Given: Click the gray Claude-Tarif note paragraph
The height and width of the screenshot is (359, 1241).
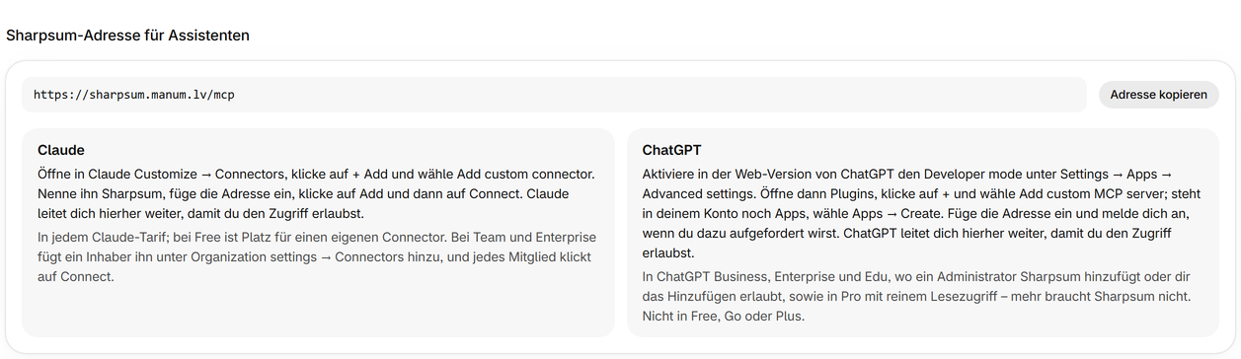Looking at the screenshot, I should (317, 257).
